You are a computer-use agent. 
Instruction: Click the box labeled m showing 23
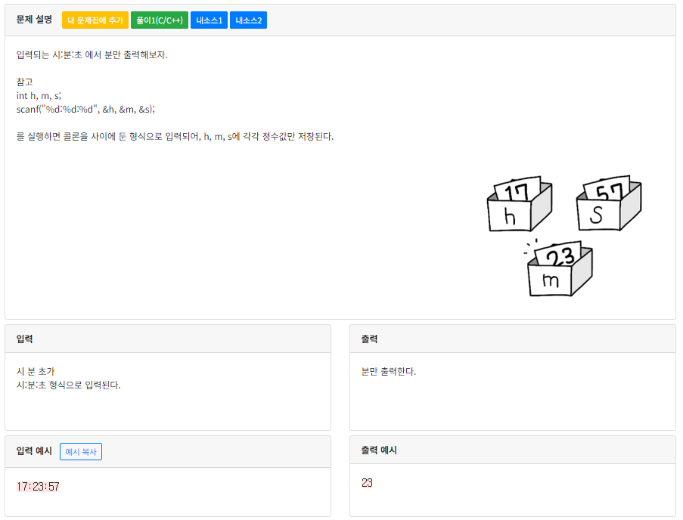pyautogui.click(x=557, y=271)
